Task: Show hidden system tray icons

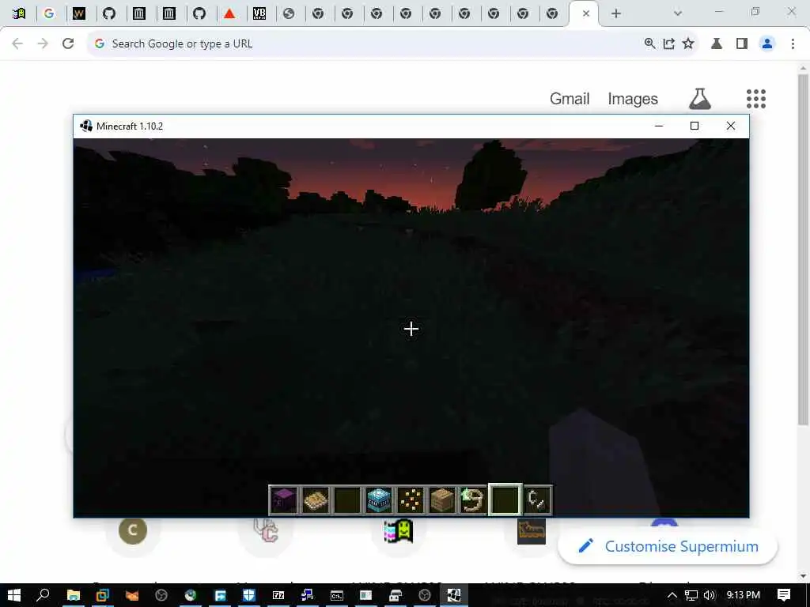Action: pyautogui.click(x=672, y=595)
